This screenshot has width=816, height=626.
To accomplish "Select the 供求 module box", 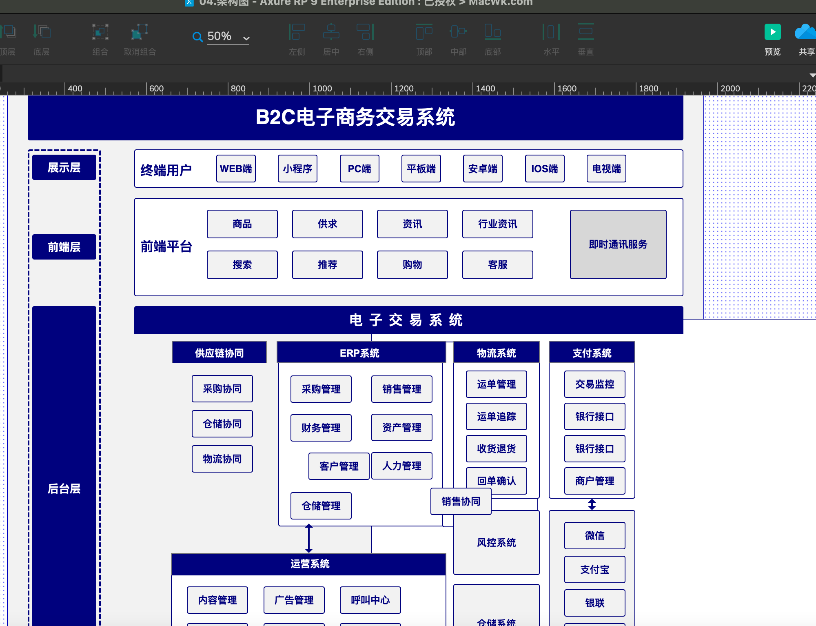I will 328,224.
